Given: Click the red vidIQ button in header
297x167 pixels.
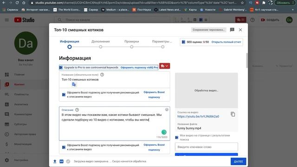Looking at the screenshot, I should coord(240,19).
